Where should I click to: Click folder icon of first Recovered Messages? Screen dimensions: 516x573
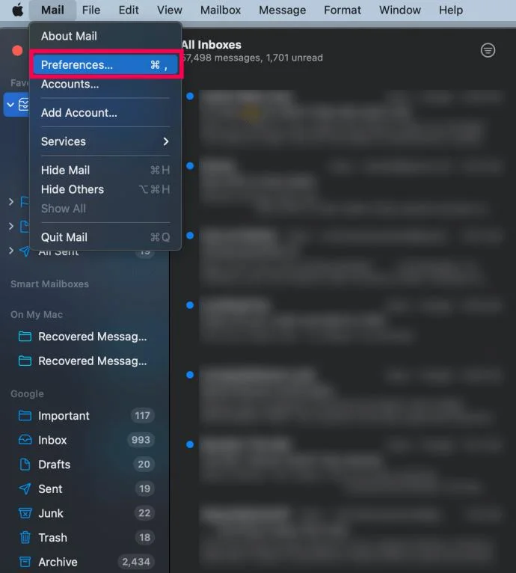(x=25, y=336)
